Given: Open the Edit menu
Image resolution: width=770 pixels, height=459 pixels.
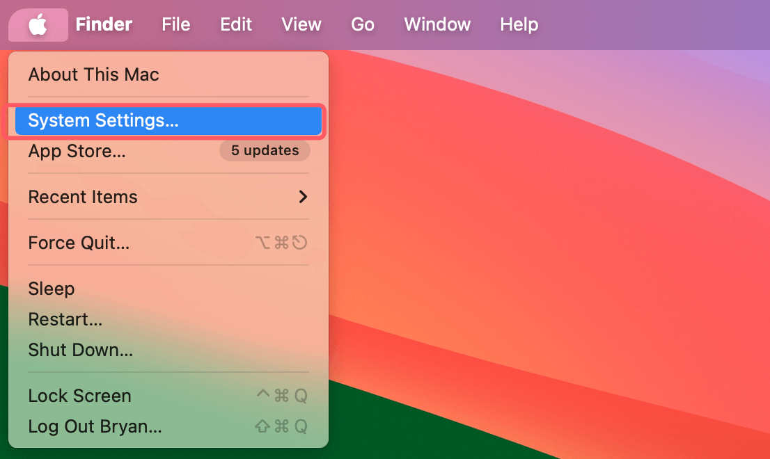Looking at the screenshot, I should [235, 24].
